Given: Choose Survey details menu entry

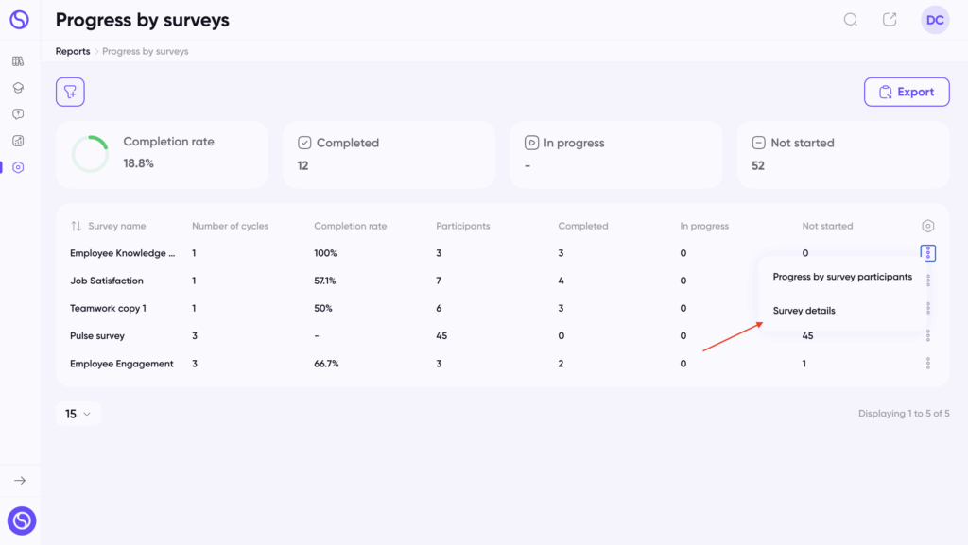Looking at the screenshot, I should tap(804, 311).
